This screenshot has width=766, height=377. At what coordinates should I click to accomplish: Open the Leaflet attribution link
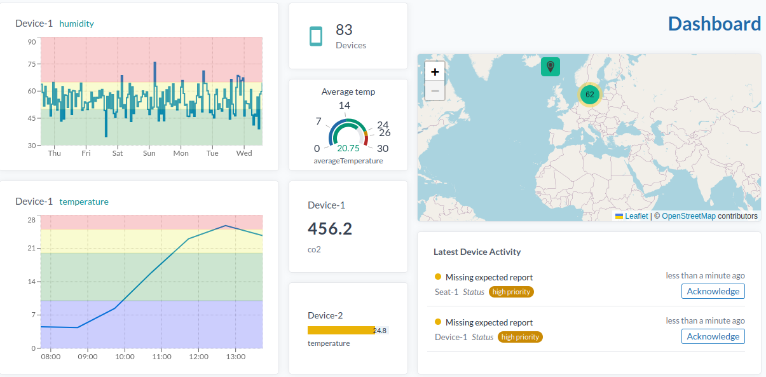[x=638, y=216]
